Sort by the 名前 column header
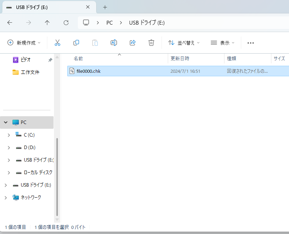289x234 pixels. tap(78, 59)
